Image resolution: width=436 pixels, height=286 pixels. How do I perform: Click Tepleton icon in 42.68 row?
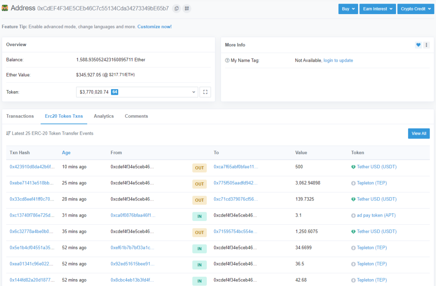(x=353, y=280)
